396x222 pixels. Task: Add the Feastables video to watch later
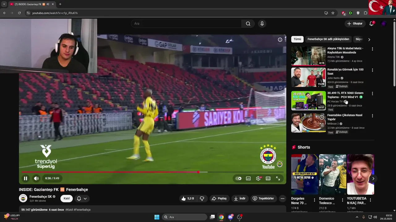click(322, 117)
